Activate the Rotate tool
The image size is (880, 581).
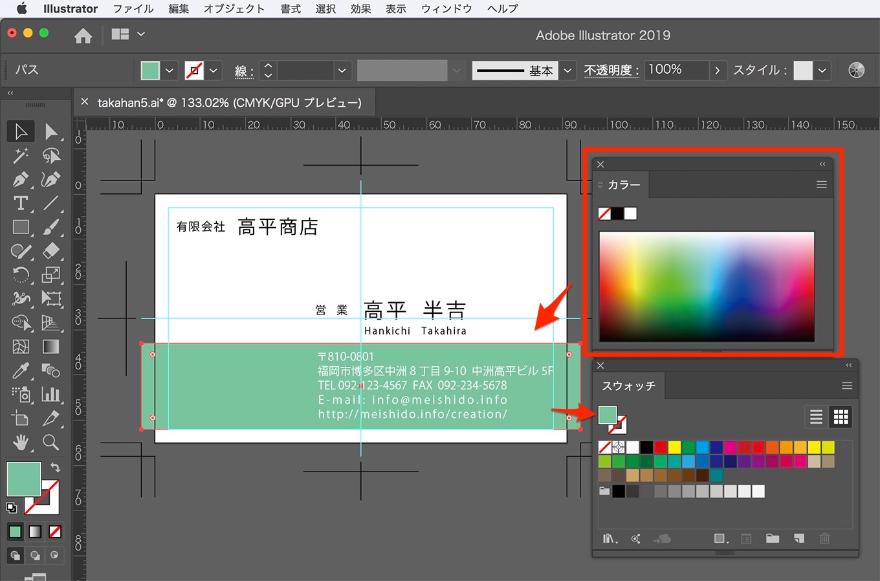[21, 275]
